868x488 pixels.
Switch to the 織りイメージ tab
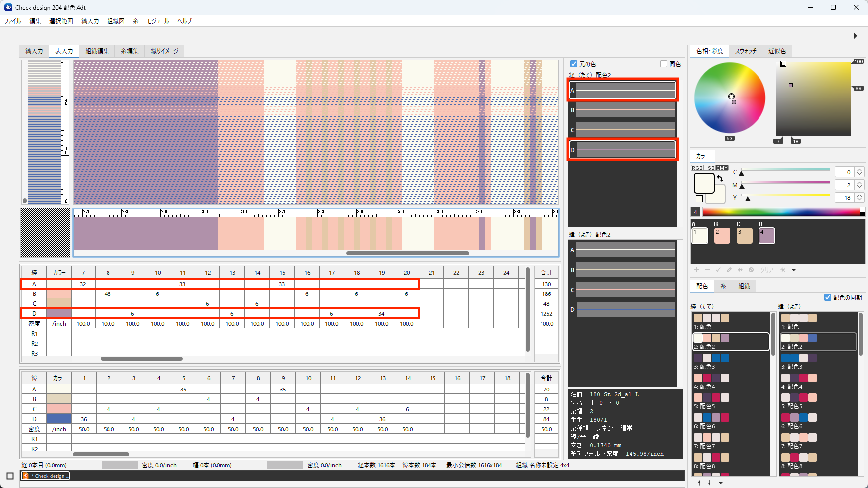(x=164, y=51)
